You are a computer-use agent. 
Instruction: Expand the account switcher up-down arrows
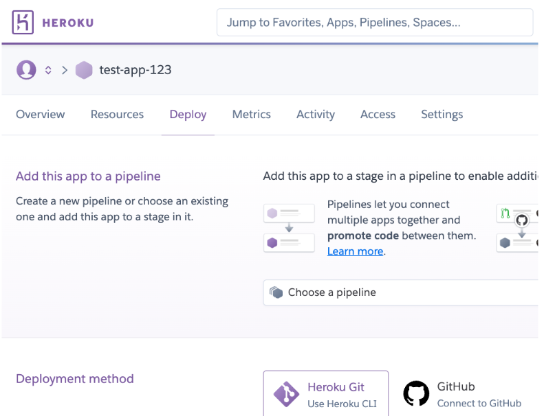click(x=48, y=70)
